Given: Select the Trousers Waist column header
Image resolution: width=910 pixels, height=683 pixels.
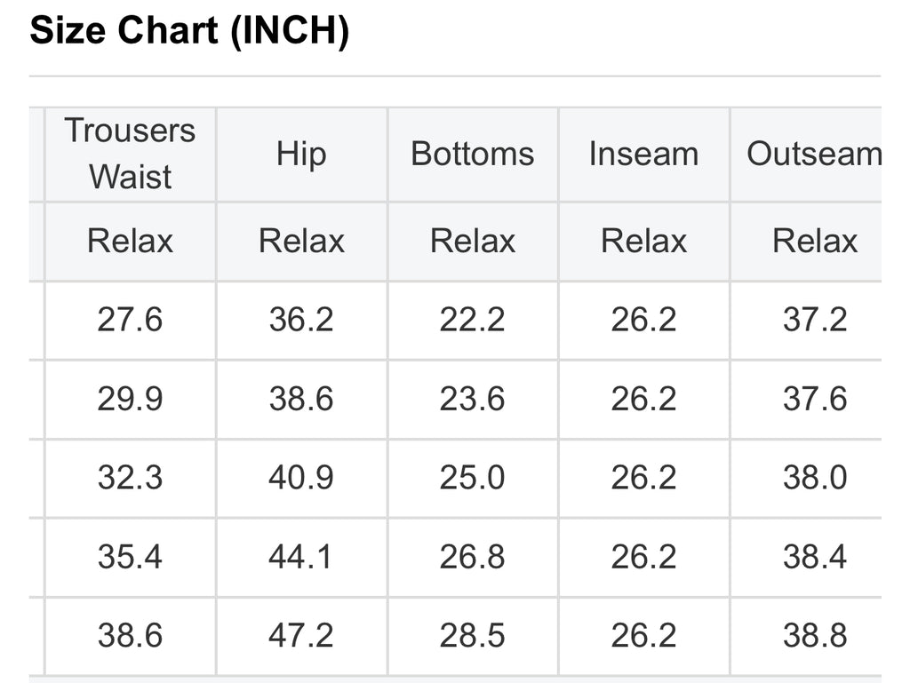Looking at the screenshot, I should 130,154.
